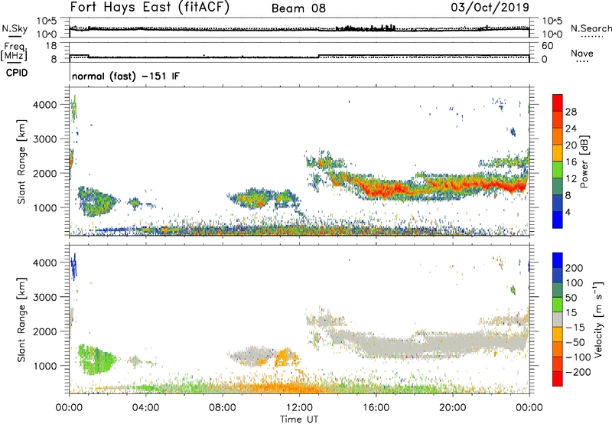Click the 'Time UT' axis title
This screenshot has width=612, height=424.
pyautogui.click(x=299, y=419)
